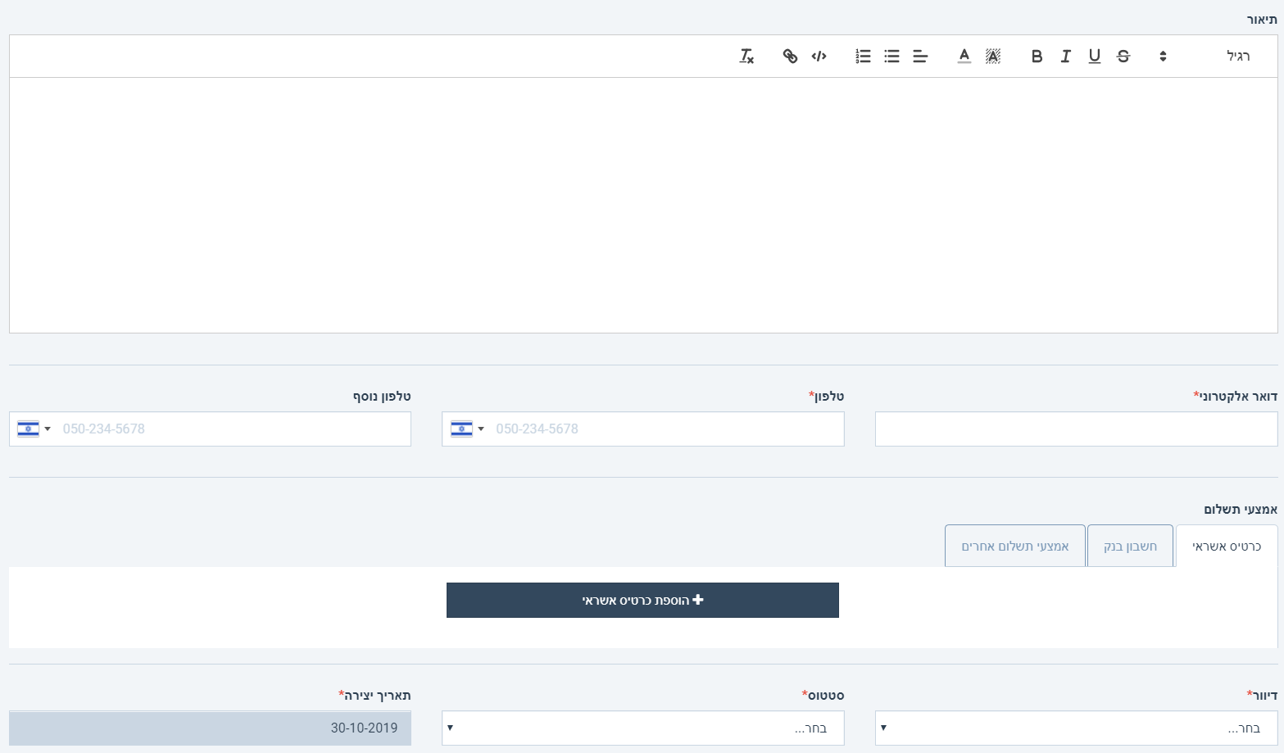Toggle bold formatting in the editor toolbar
The image size is (1284, 753).
pos(1037,57)
